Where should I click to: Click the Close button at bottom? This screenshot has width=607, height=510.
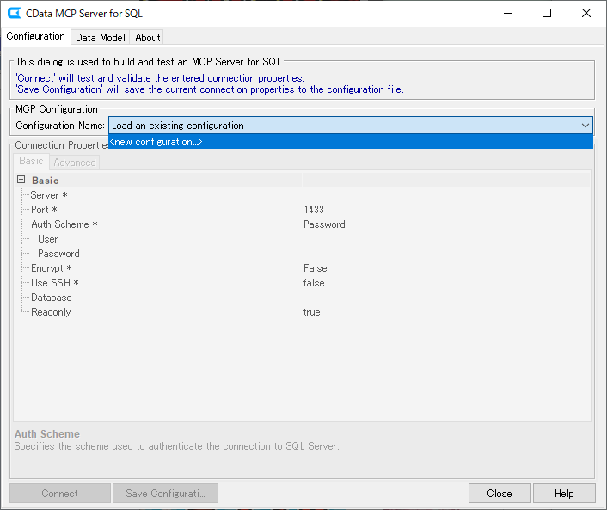(500, 494)
